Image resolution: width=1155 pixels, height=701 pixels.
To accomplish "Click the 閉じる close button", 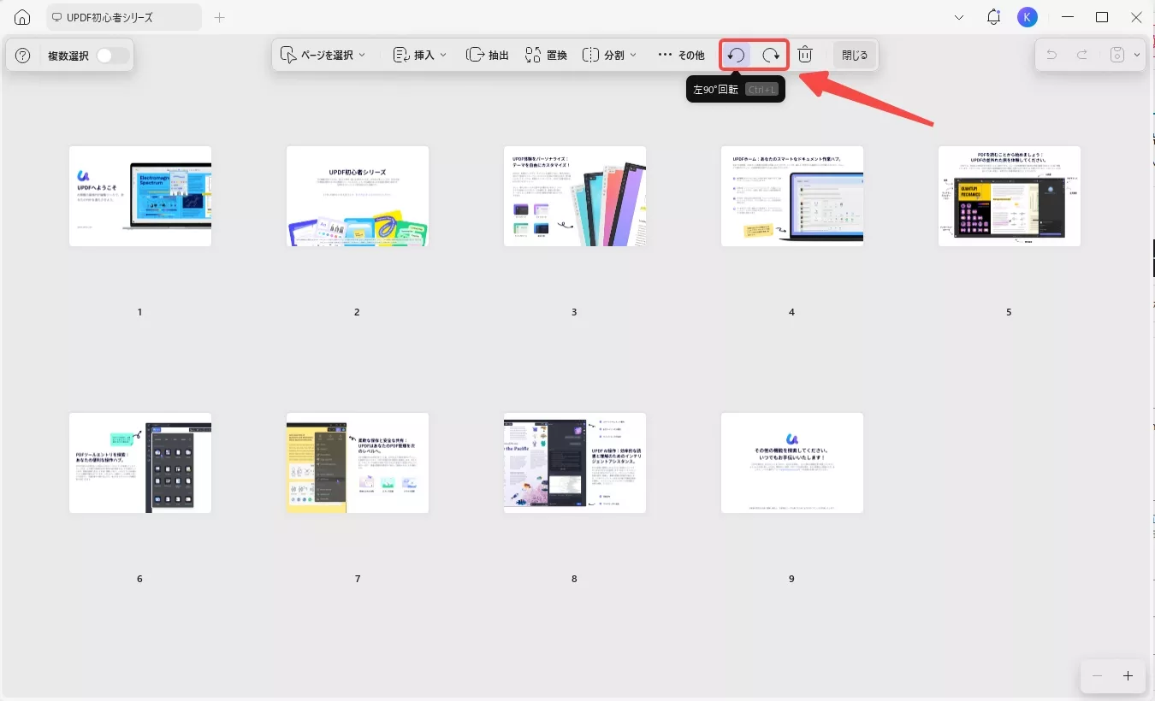I will pos(855,55).
